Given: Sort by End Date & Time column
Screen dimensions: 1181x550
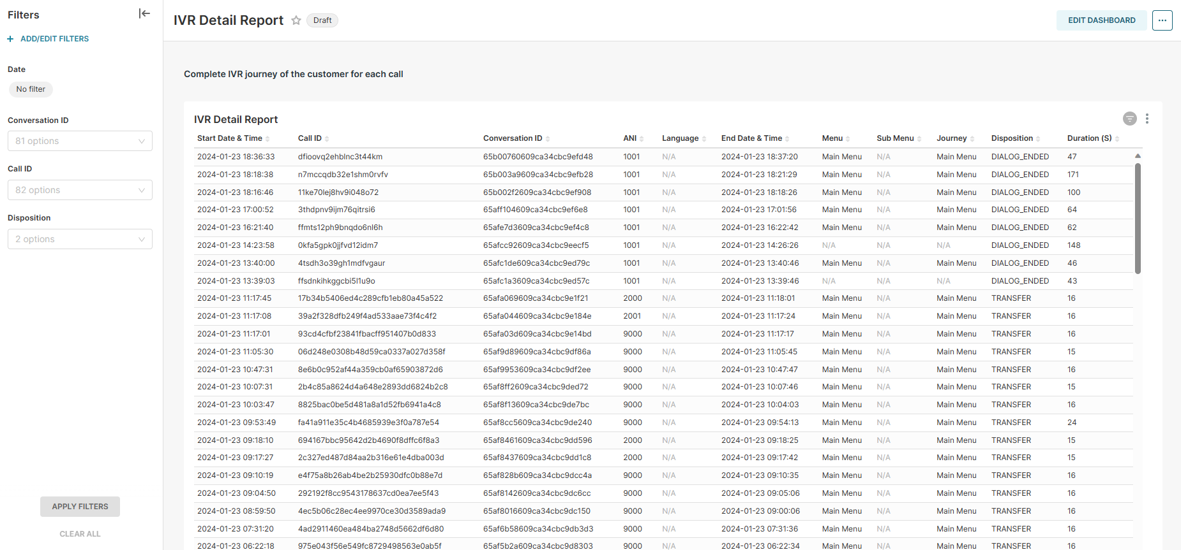Looking at the screenshot, I should 751,138.
